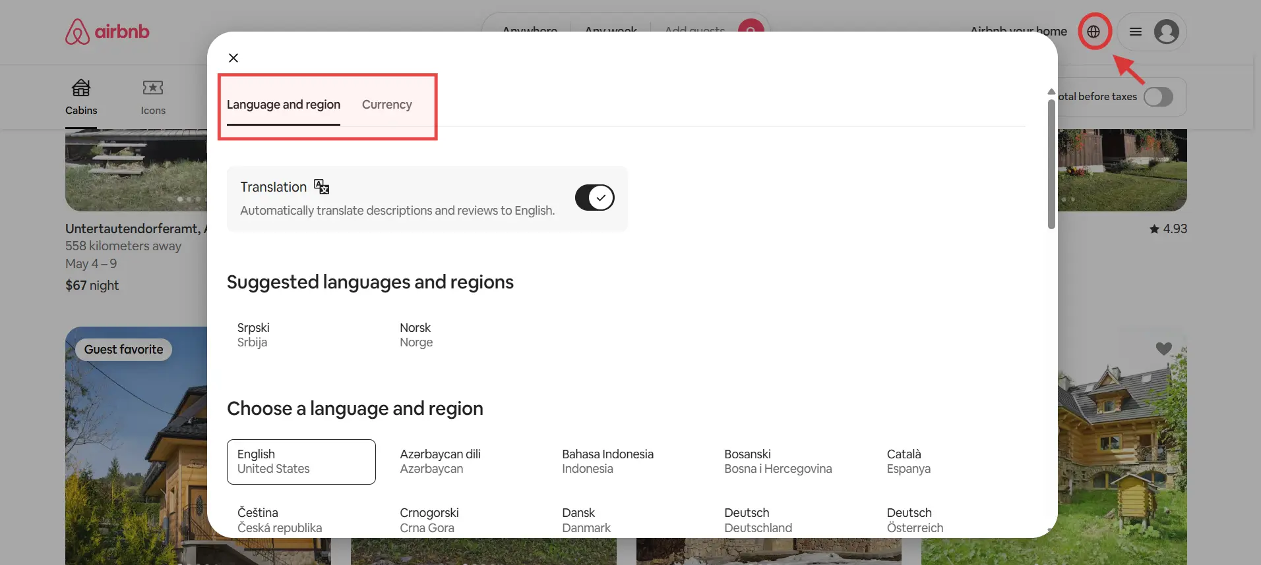The width and height of the screenshot is (1261, 565).
Task: Open the Untertautendorferamt listing photo
Action: (136, 170)
